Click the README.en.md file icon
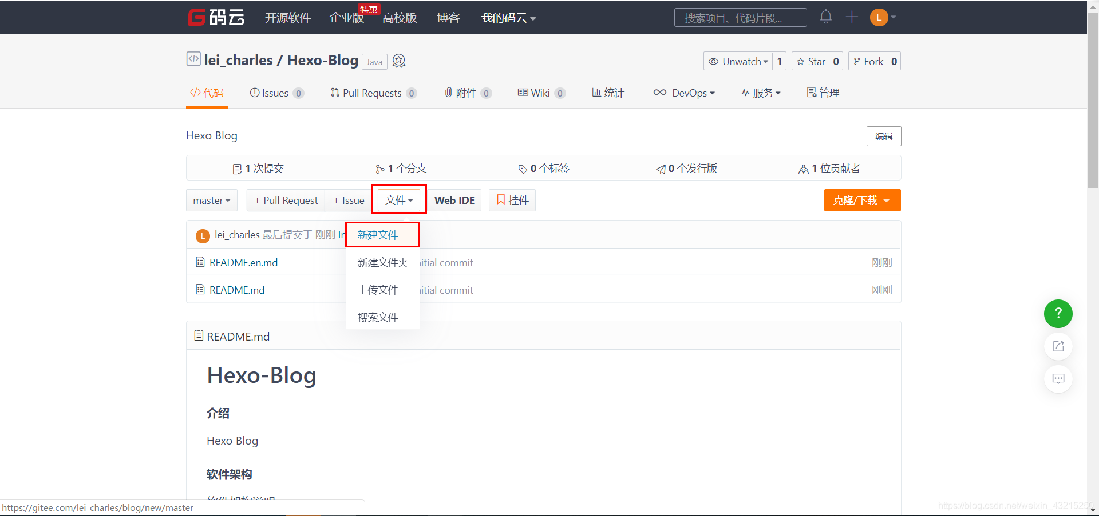 (200, 262)
